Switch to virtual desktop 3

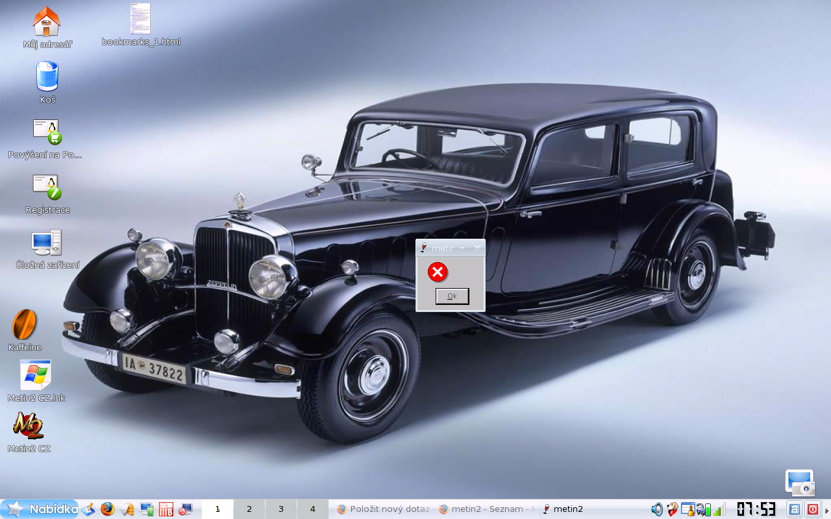(281, 509)
